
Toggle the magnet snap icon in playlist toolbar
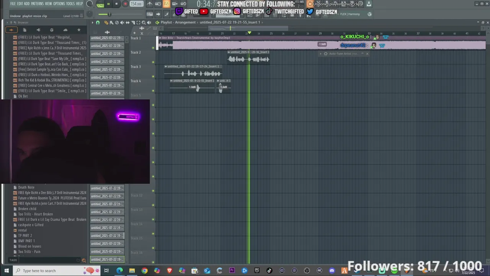coord(98,23)
